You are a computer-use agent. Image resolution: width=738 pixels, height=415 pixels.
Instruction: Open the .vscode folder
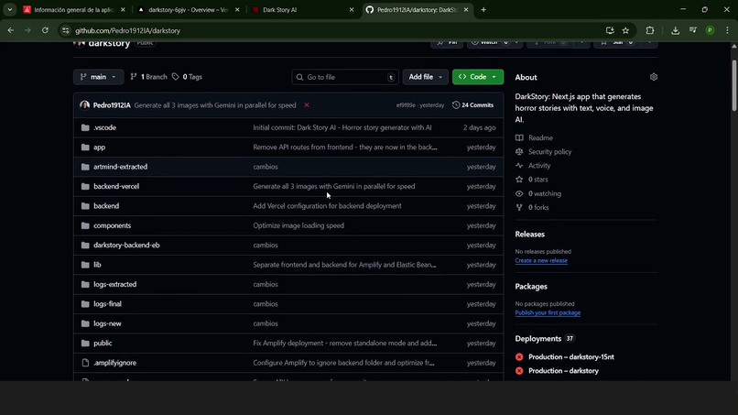[104, 127]
